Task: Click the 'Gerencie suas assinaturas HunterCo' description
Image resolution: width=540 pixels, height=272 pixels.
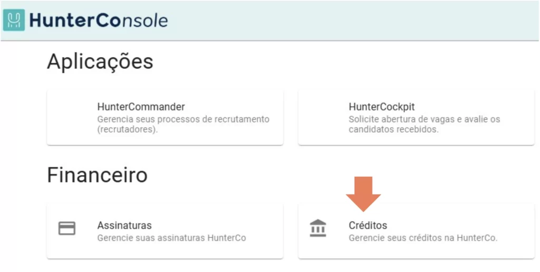Action: 171,238
